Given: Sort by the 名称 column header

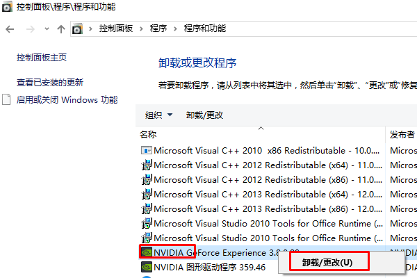Looking at the screenshot, I should 148,135.
